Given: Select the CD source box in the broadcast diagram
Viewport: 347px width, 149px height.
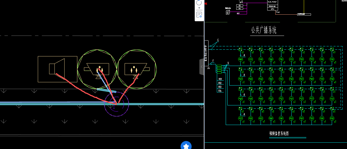Looking at the screenshot, I should (x=240, y=6).
